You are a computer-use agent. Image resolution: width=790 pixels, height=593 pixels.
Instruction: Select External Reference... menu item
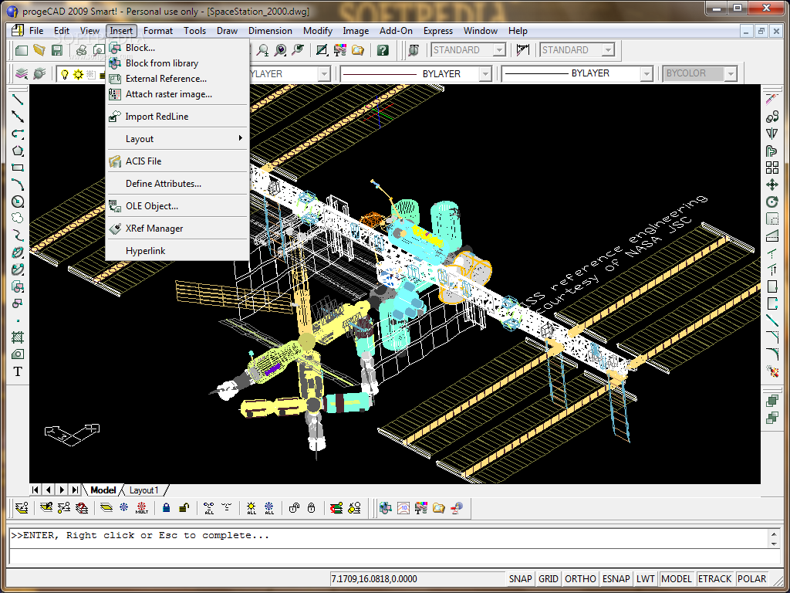tap(177, 79)
